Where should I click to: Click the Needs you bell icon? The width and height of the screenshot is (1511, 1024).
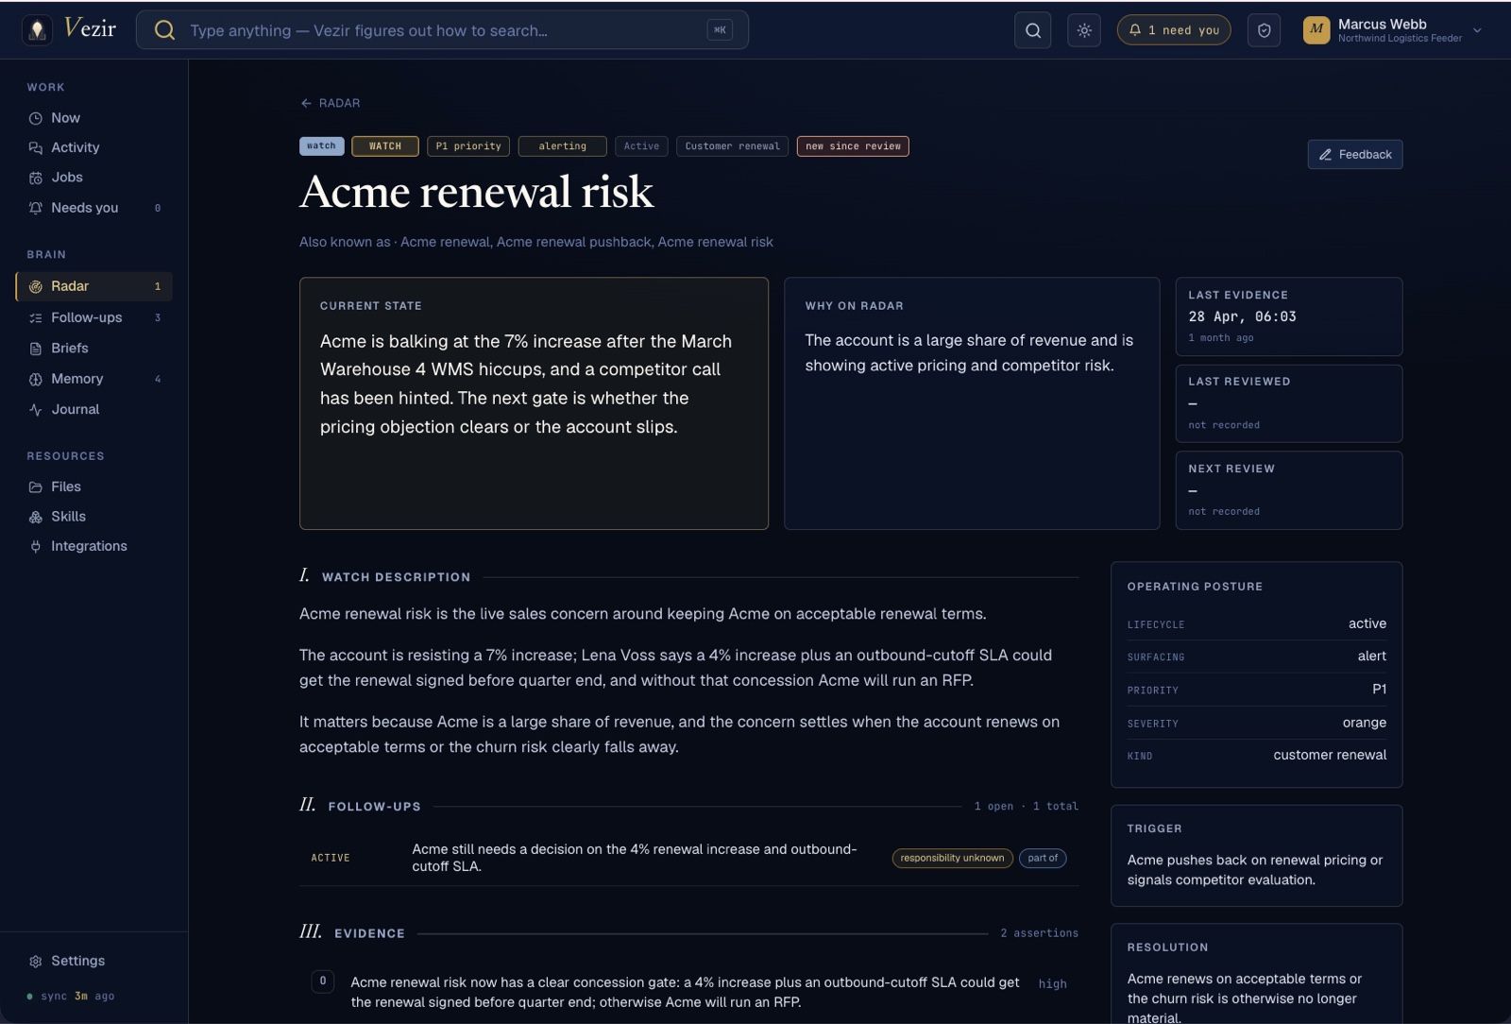click(x=36, y=208)
